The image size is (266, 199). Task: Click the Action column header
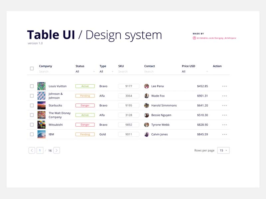click(x=217, y=66)
